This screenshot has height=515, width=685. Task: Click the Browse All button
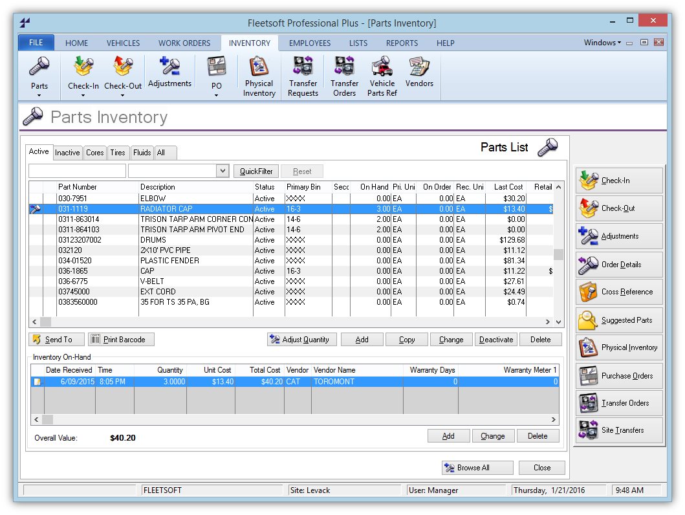(x=477, y=467)
